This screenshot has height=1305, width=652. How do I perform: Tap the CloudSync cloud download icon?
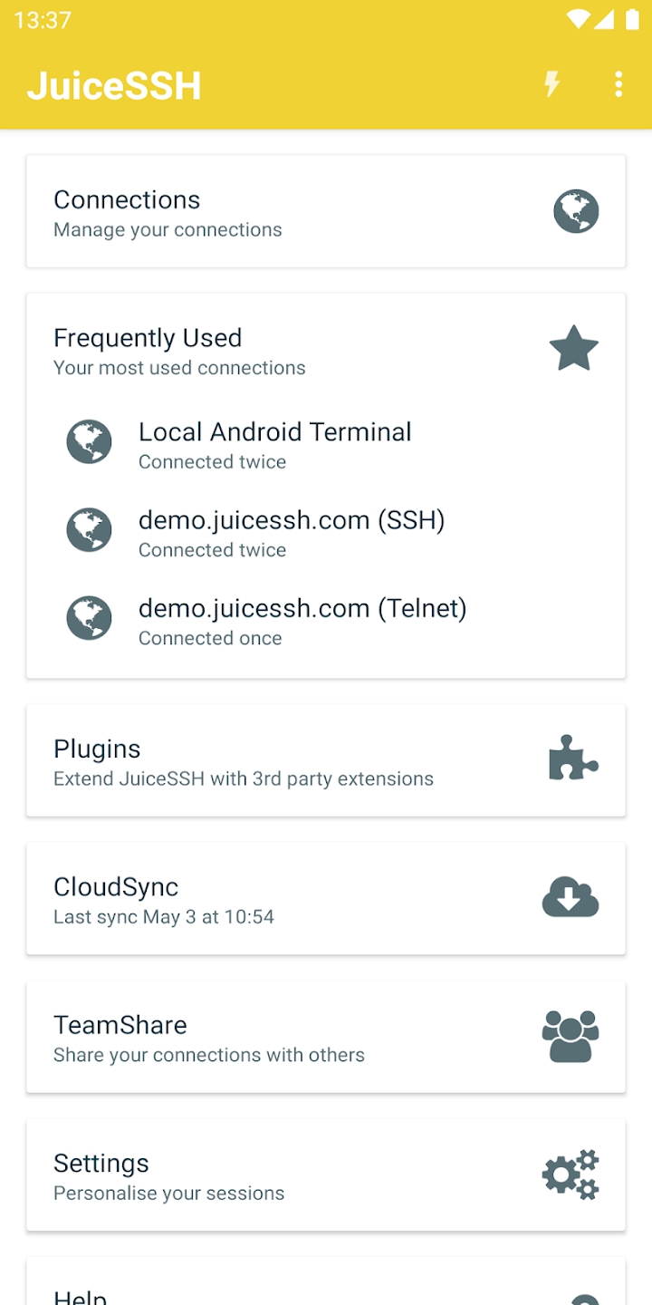coord(570,897)
